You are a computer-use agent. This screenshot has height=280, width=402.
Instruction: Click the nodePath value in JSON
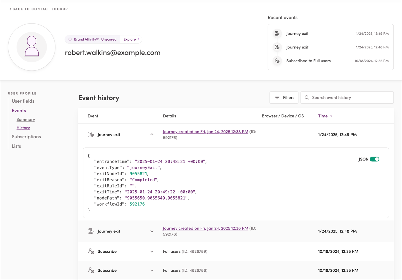tap(156, 198)
